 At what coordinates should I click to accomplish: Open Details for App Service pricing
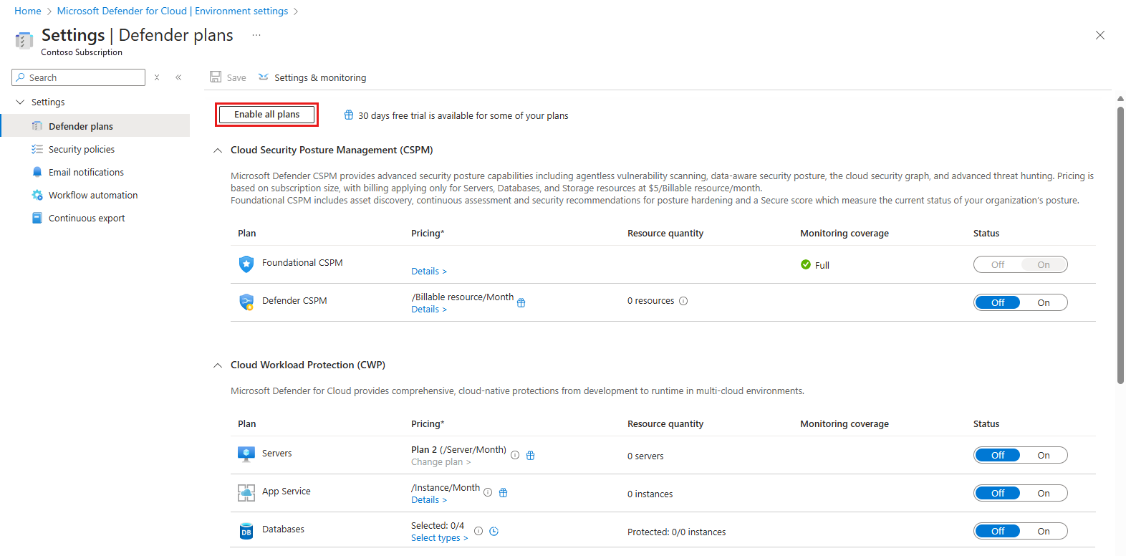[x=429, y=499]
